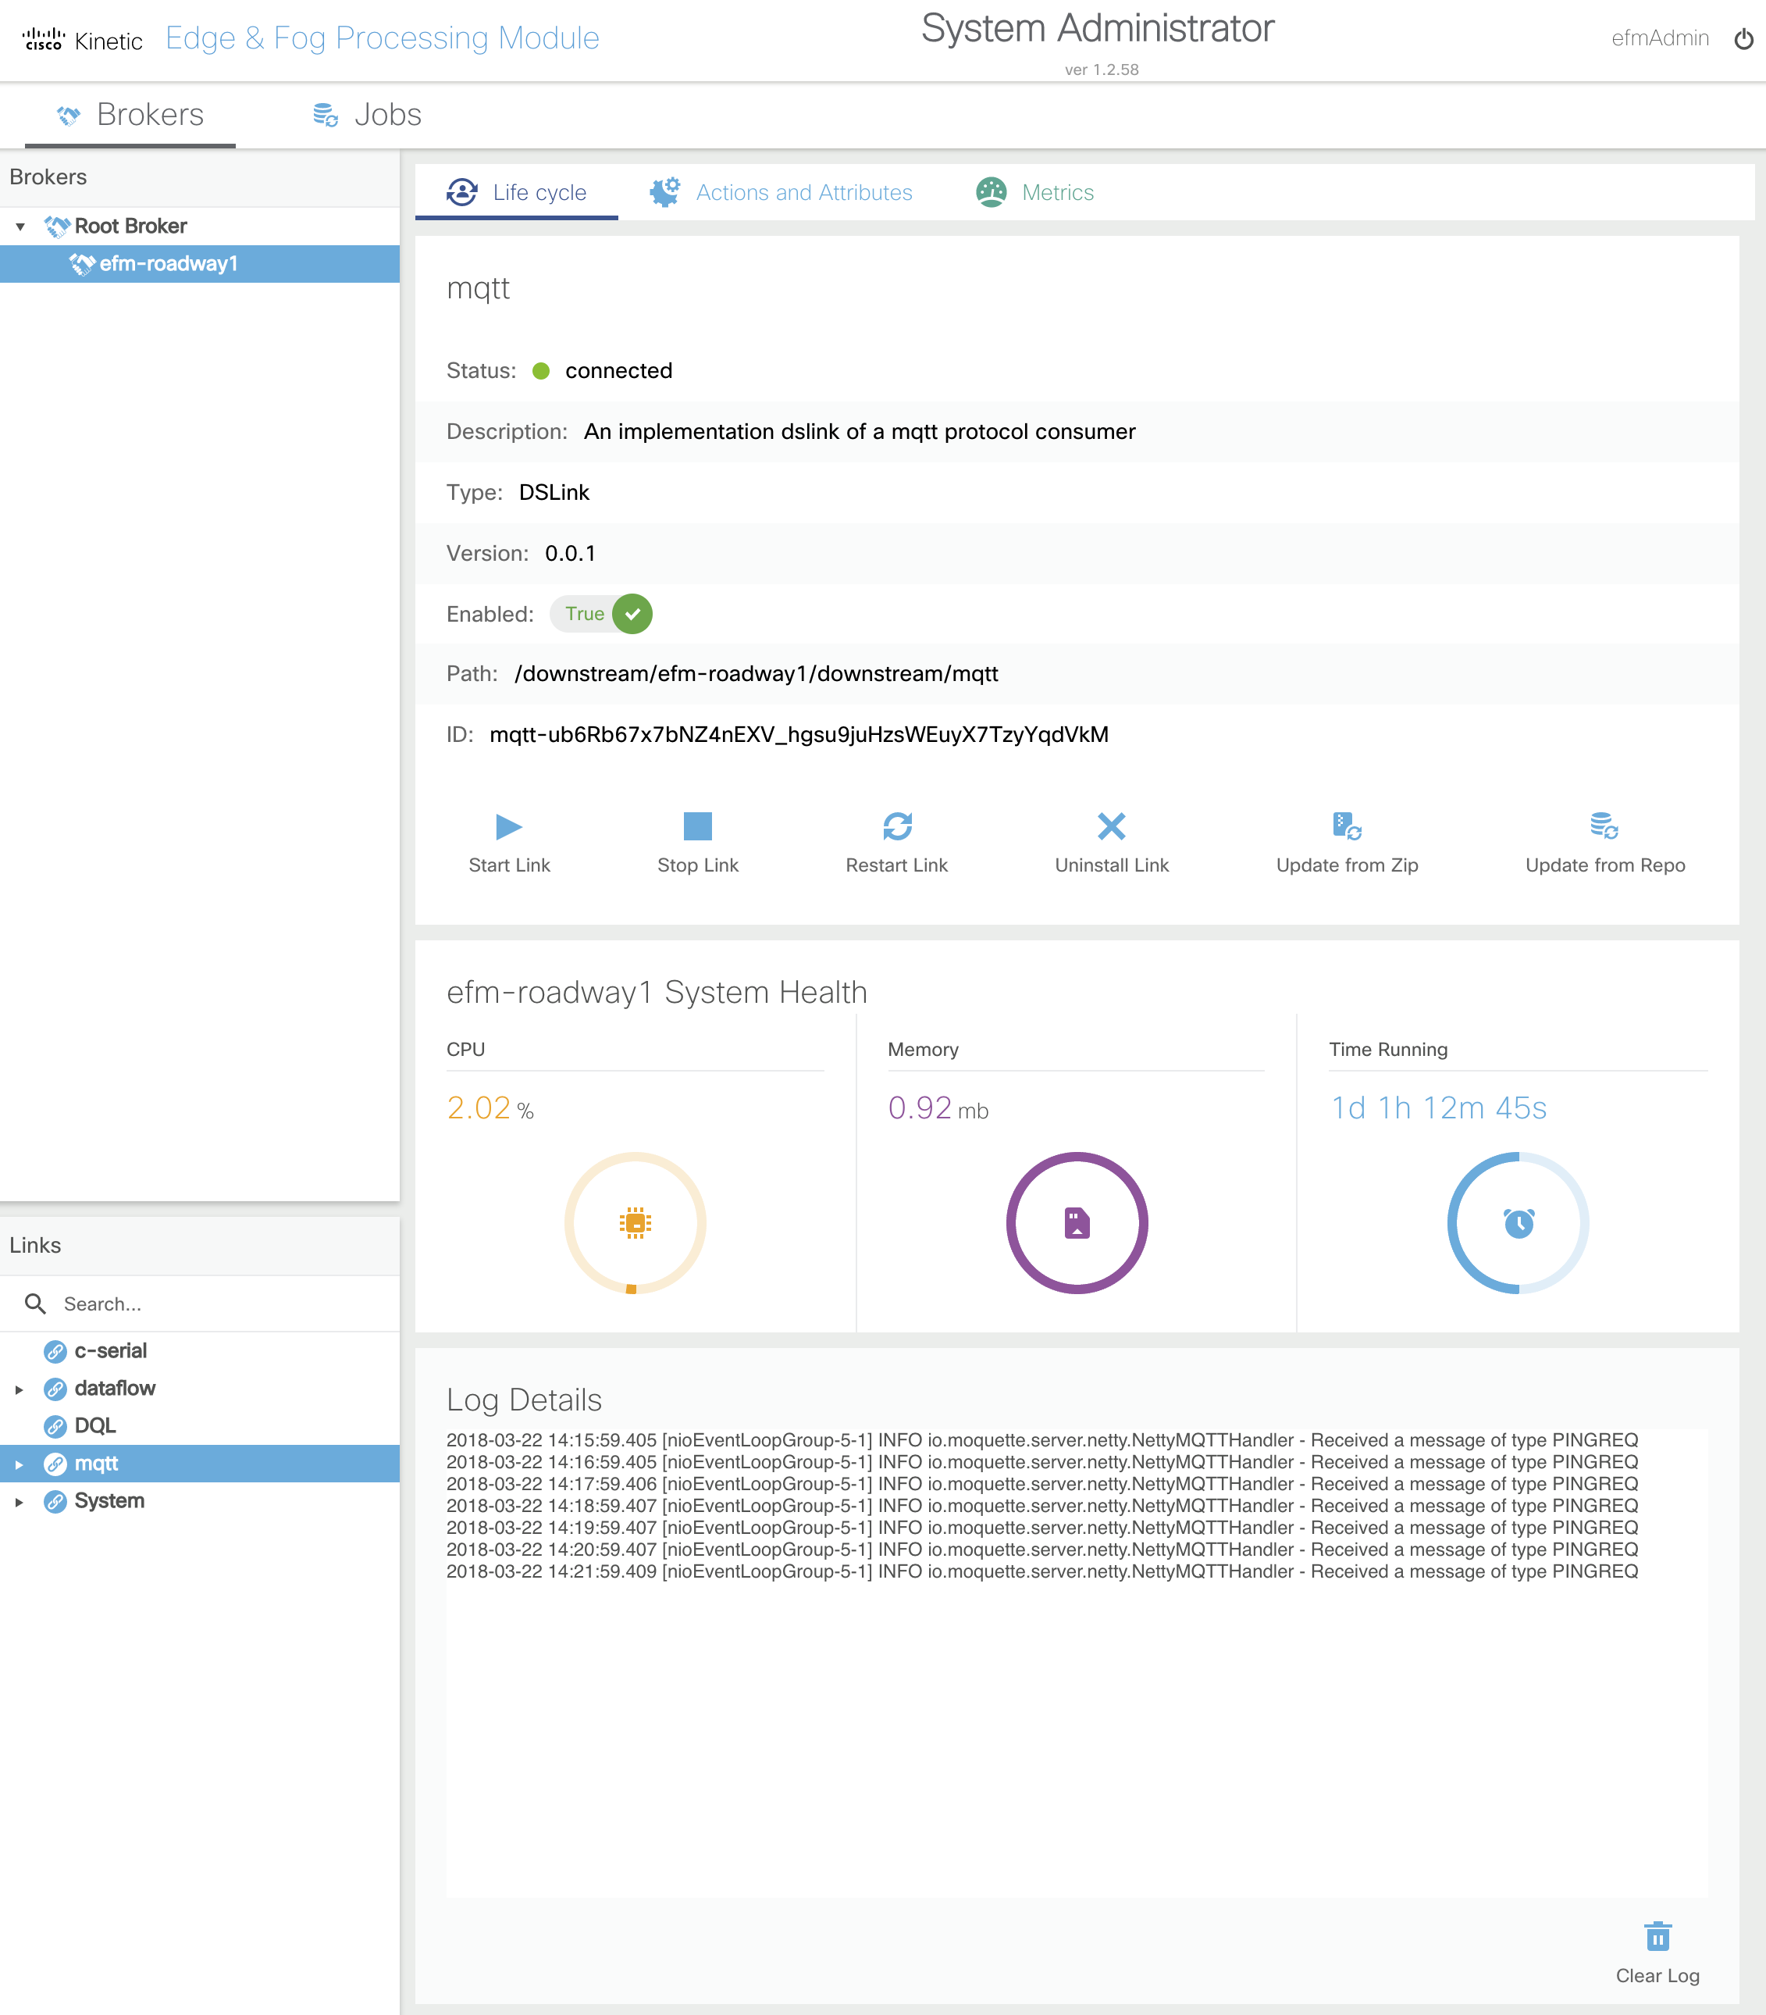Click the Cisco Kinetic logo

coord(83,39)
